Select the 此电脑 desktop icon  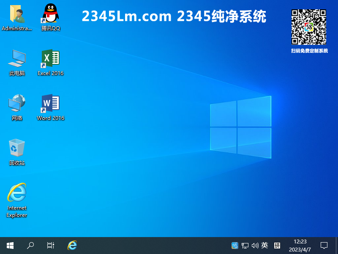click(x=17, y=63)
